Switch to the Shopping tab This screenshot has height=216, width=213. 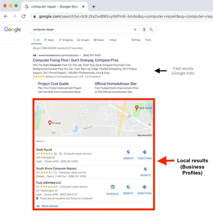point(66,40)
